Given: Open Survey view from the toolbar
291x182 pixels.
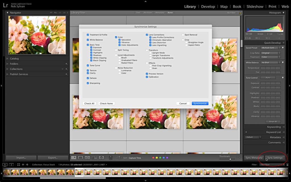Looking at the screenshot, I should [x=94, y=158].
